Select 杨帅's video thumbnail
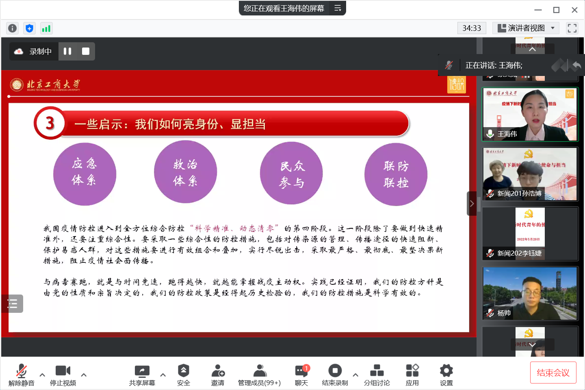Screen dimensions: 585x390 pyautogui.click(x=530, y=293)
